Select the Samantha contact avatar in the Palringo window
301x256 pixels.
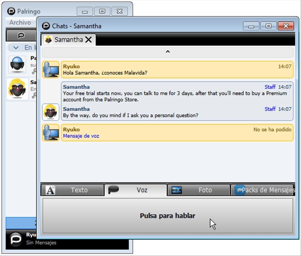[x=17, y=89]
